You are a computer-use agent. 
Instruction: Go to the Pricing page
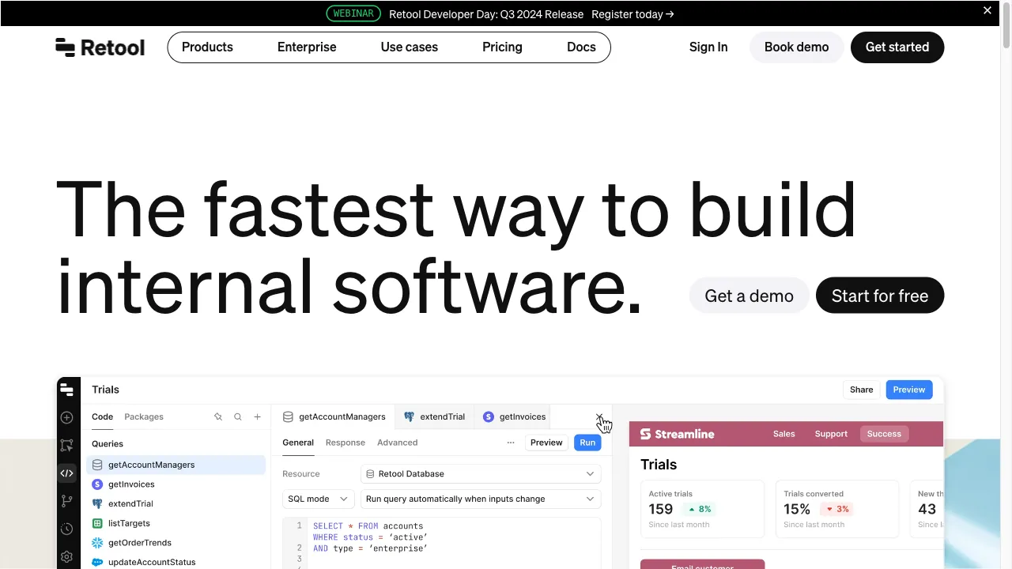502,47
